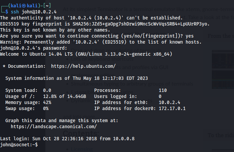
Task: Click the help.ubuntu.com documentation URL
Action: click(83, 66)
